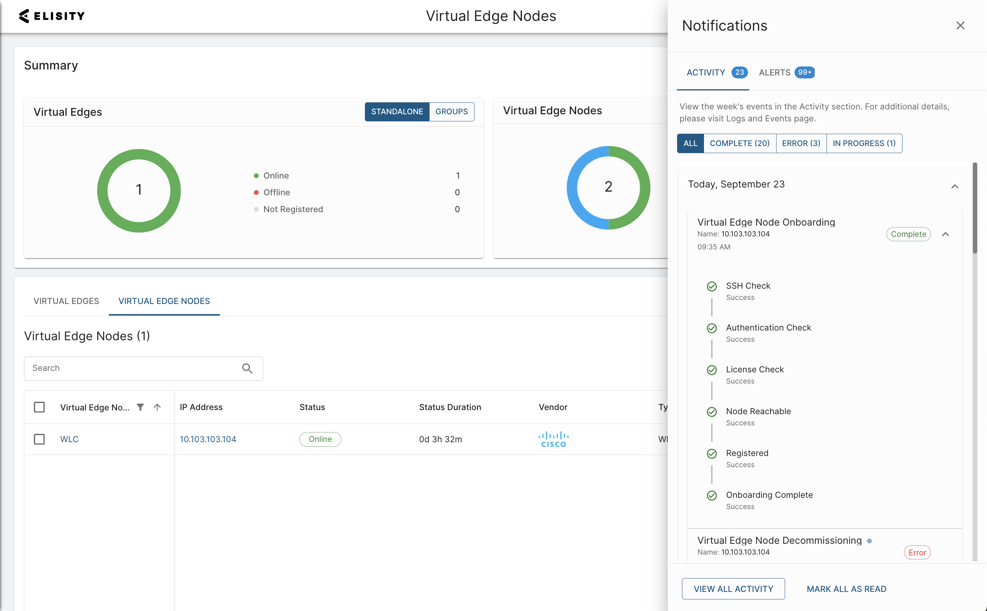The width and height of the screenshot is (987, 611).
Task: Click the Cisco vendor logo
Action: 553,439
